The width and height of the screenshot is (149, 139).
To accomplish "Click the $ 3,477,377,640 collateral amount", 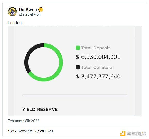I will click(98, 76).
